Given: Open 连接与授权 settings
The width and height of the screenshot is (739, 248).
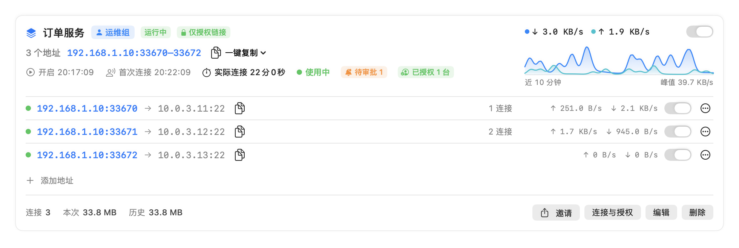Looking at the screenshot, I should tap(612, 213).
